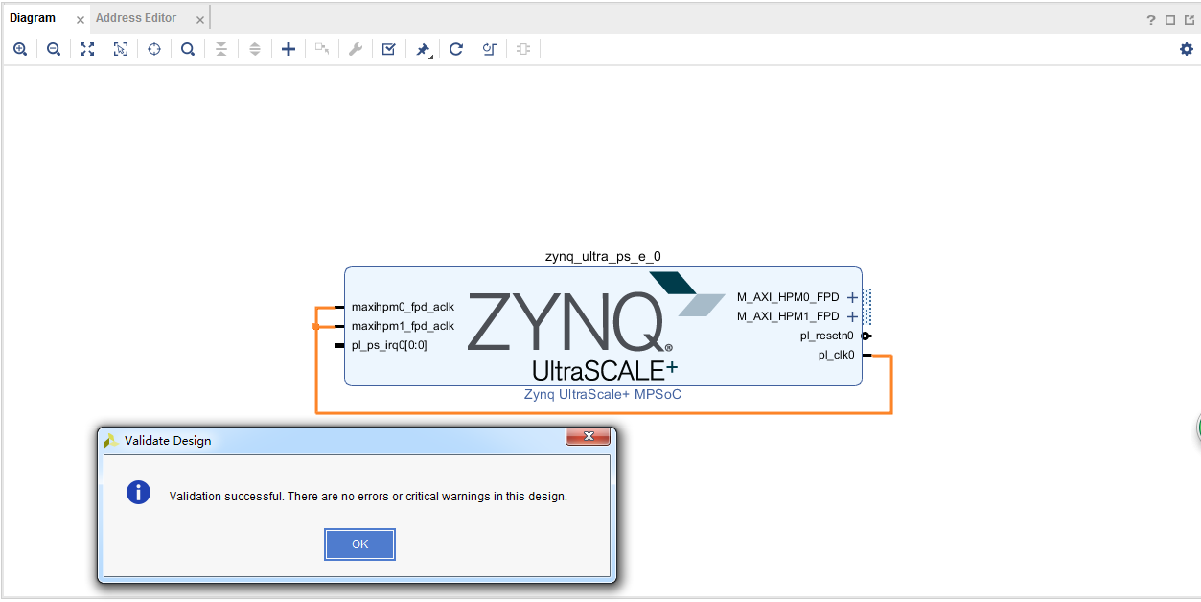1201x602 pixels.
Task: Click the Expand All icon
Action: coord(255,49)
